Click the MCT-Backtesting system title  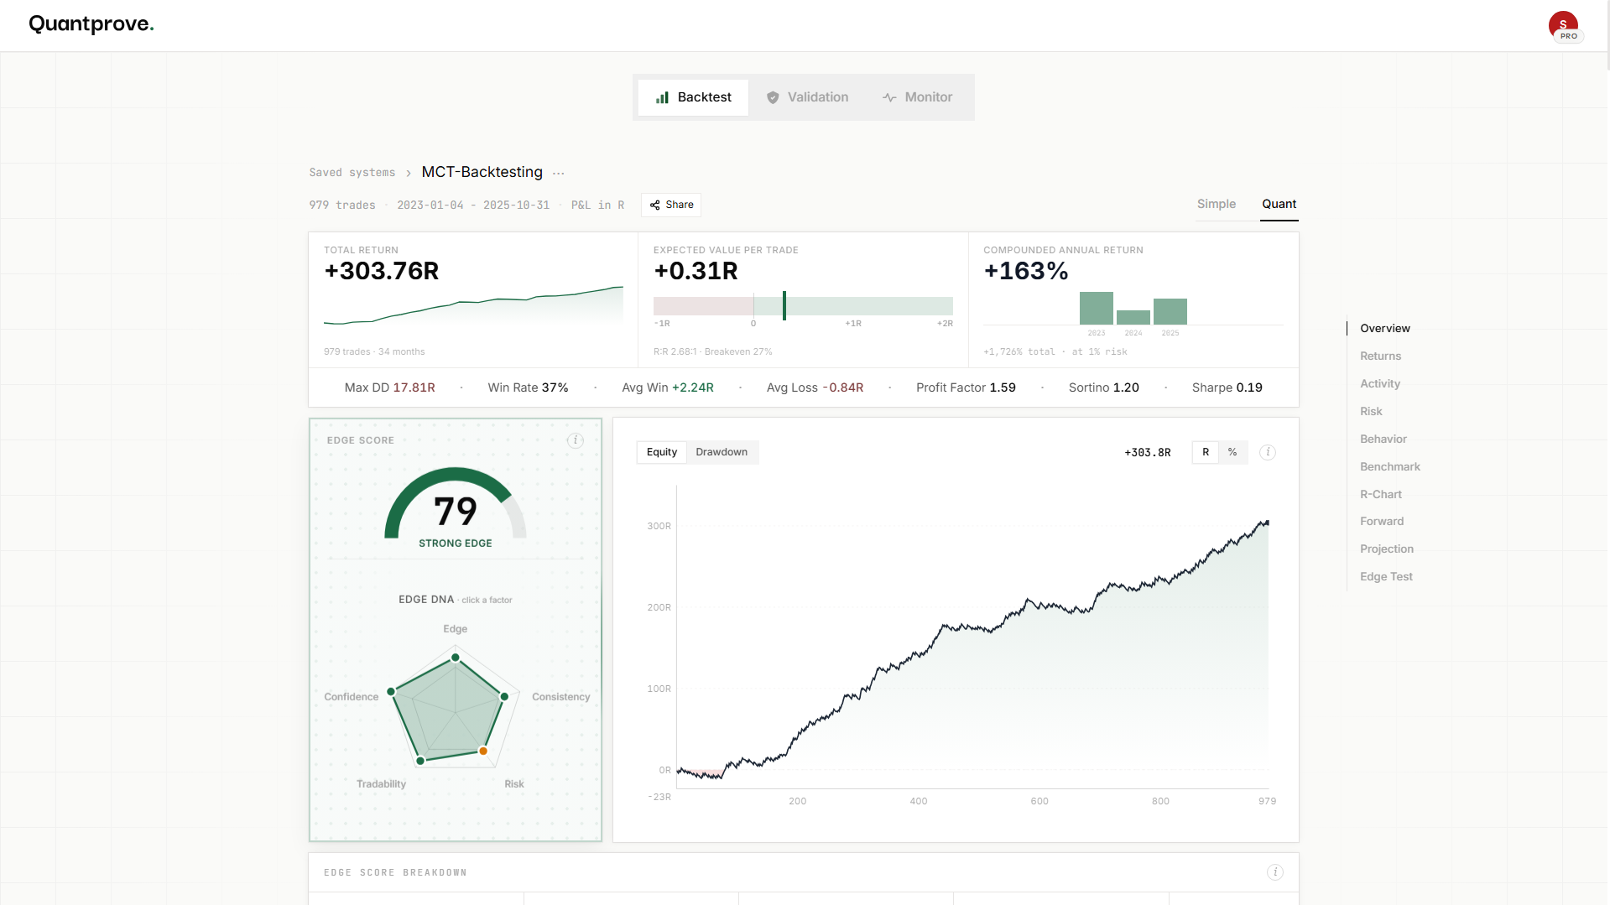[482, 172]
